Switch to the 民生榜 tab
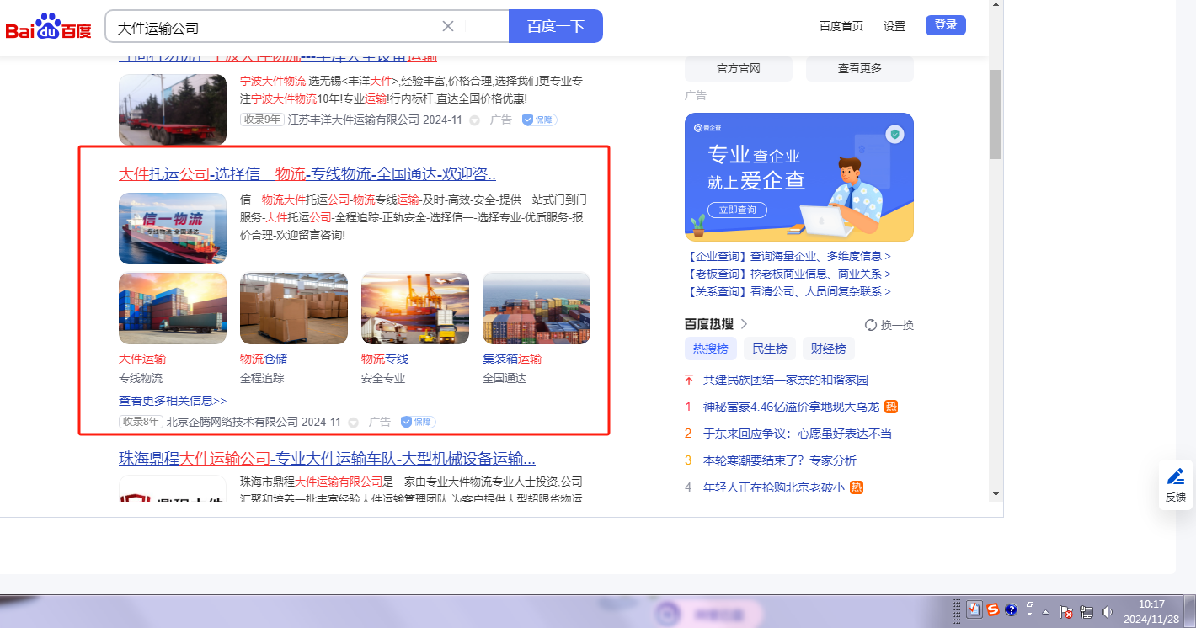 click(x=770, y=349)
